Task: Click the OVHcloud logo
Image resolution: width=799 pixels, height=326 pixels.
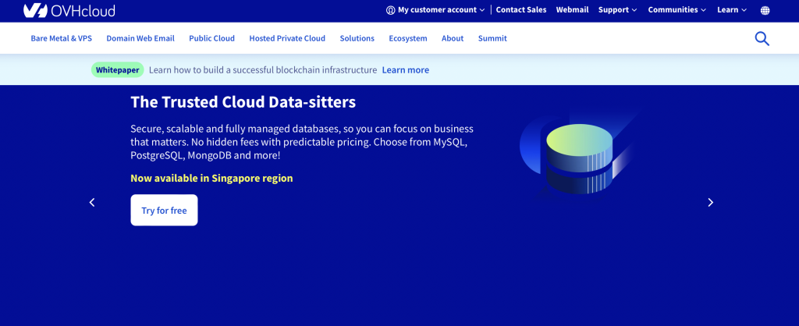Action: (69, 10)
